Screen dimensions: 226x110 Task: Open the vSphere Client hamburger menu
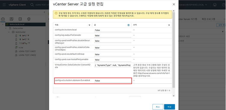(4, 5)
